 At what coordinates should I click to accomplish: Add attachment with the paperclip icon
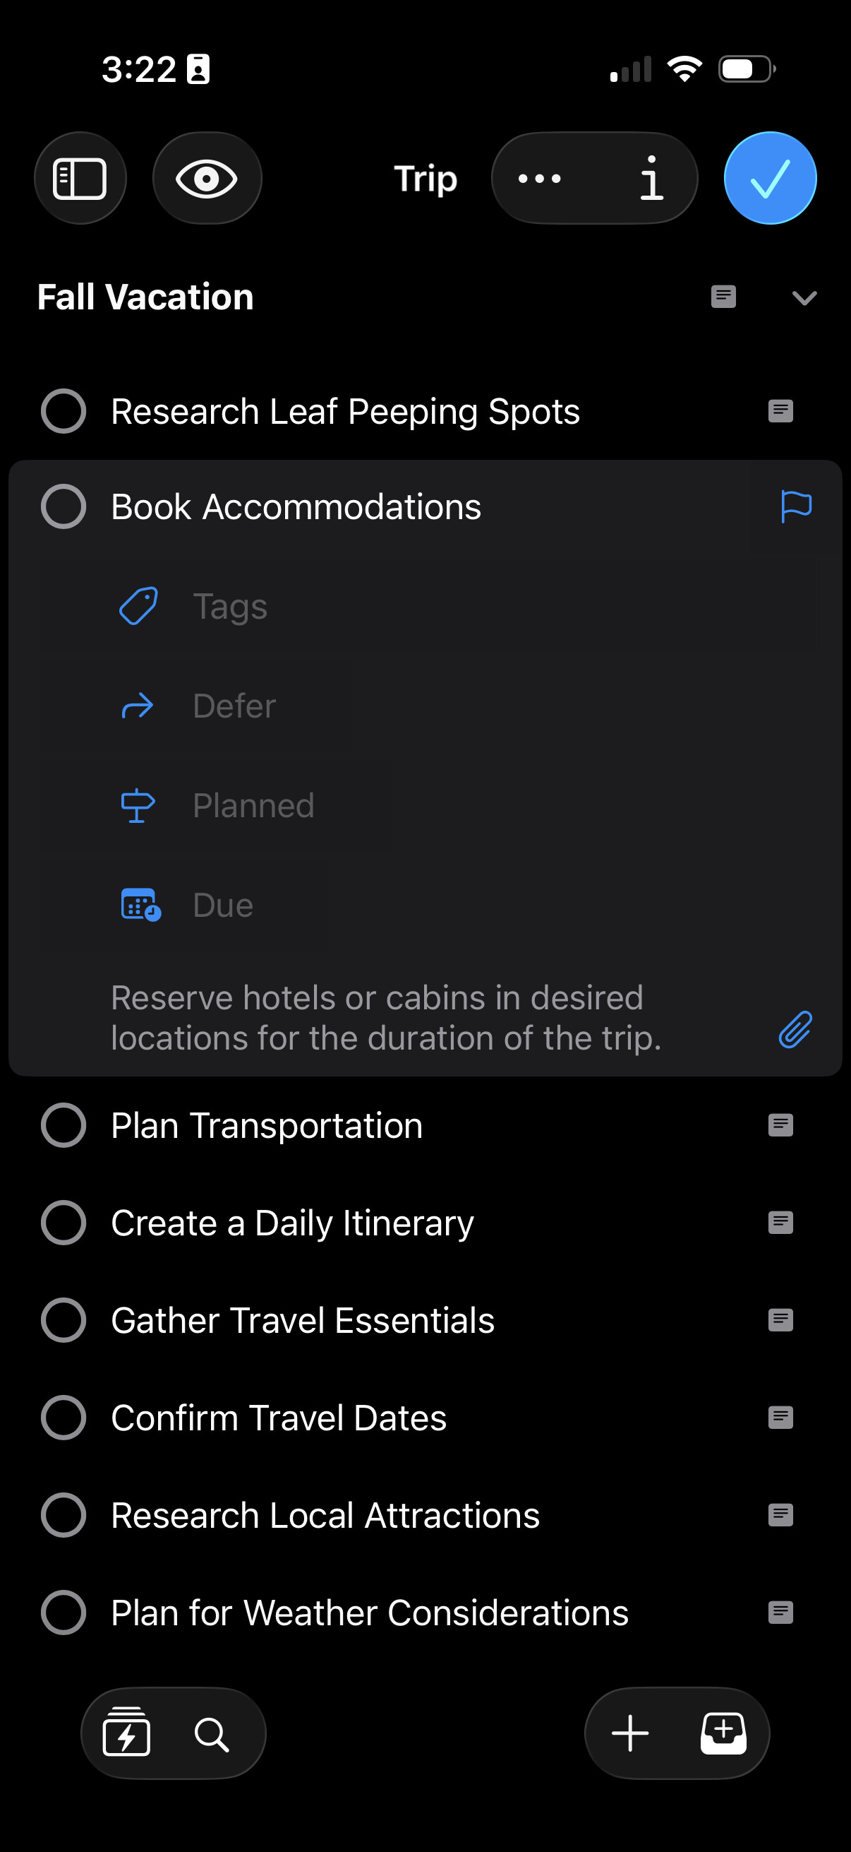(x=796, y=1030)
